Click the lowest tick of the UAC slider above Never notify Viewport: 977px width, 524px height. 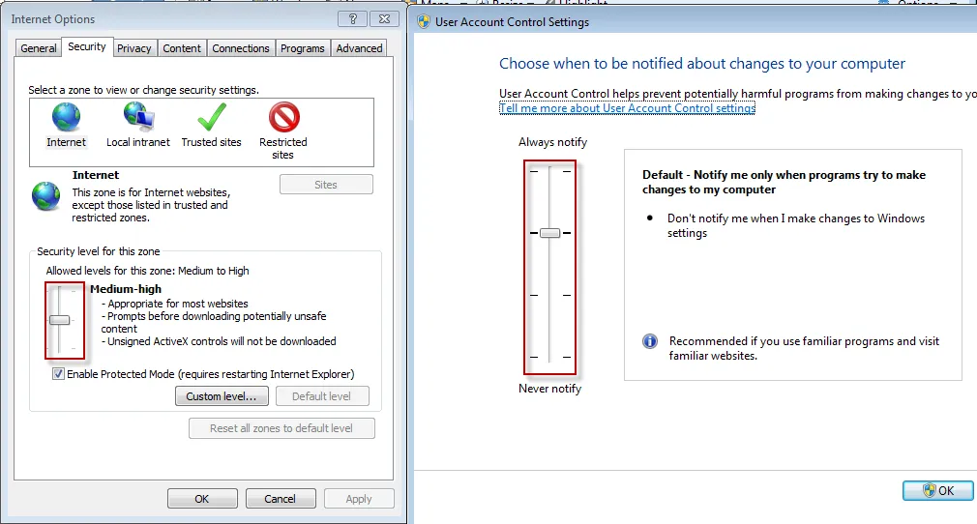(x=550, y=357)
